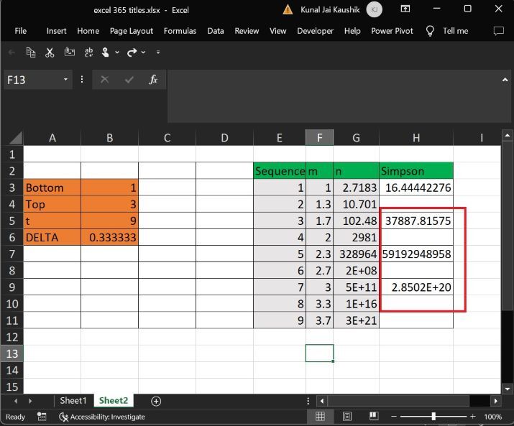Click Accessibility: Investigate in status bar

click(x=102, y=417)
